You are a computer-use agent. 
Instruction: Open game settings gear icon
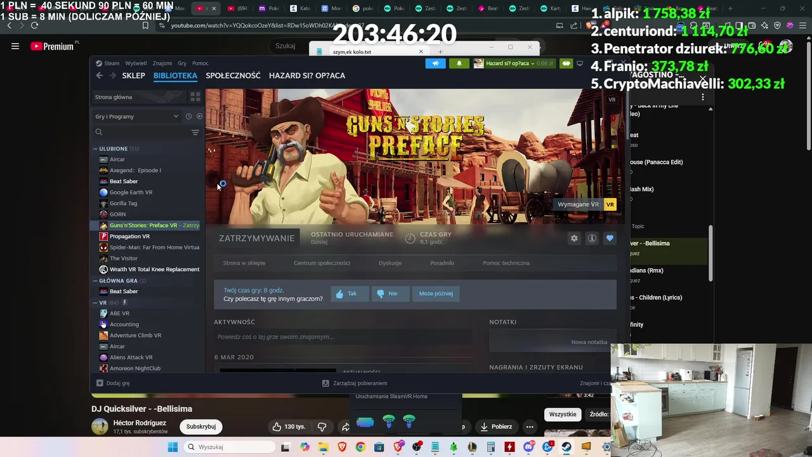(574, 238)
